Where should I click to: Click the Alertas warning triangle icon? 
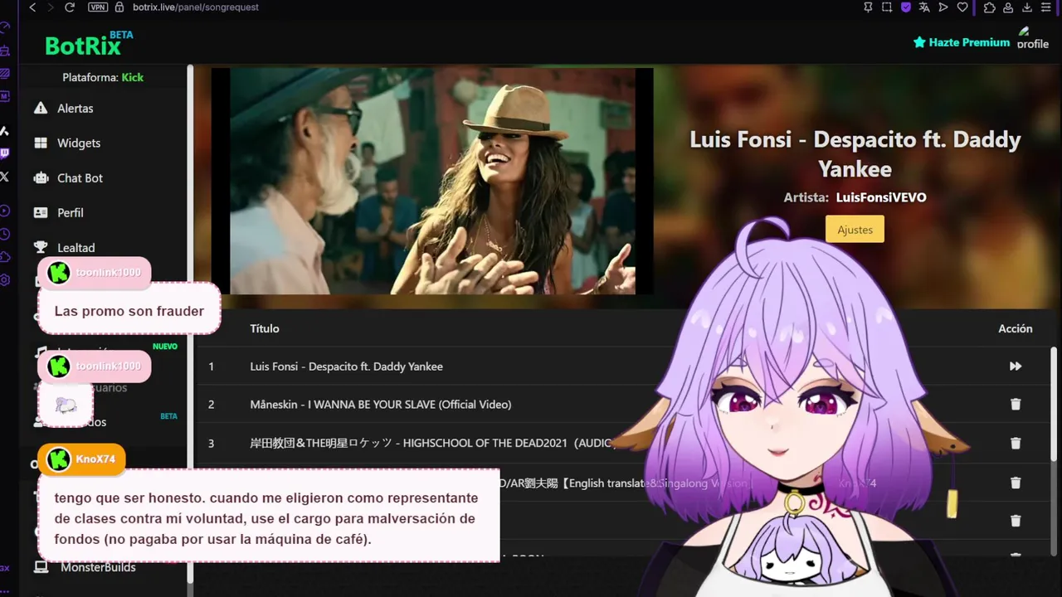coord(41,109)
